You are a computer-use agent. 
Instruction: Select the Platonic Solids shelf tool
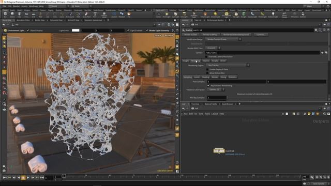[104, 14]
